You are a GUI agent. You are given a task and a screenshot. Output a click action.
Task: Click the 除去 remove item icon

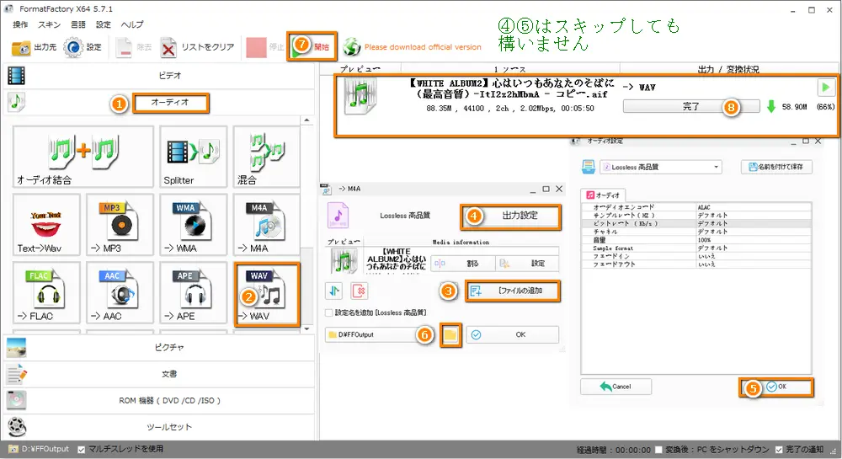134,47
